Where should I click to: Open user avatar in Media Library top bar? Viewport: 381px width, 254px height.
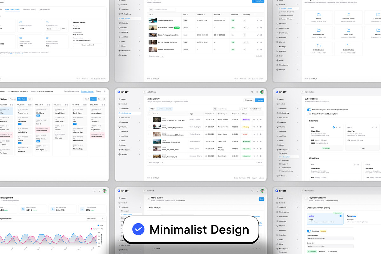262,92
